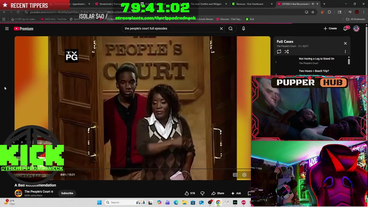The image size is (368, 207).
Task: Open Task View from the taskbar
Action: pyautogui.click(x=150, y=202)
